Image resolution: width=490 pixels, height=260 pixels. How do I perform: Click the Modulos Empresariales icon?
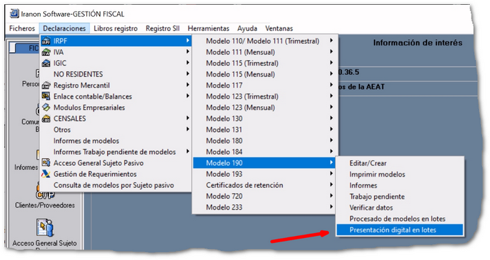click(46, 107)
